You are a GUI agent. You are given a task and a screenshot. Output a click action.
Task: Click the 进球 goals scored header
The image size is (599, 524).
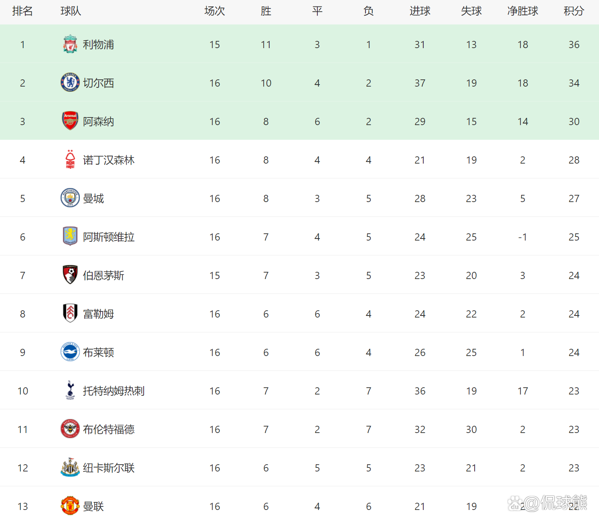pyautogui.click(x=420, y=11)
